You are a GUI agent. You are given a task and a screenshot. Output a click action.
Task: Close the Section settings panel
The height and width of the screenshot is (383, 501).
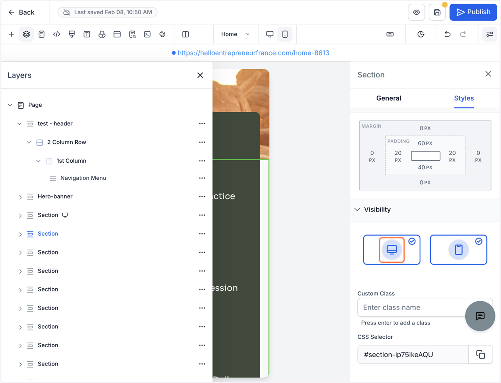pyautogui.click(x=488, y=74)
